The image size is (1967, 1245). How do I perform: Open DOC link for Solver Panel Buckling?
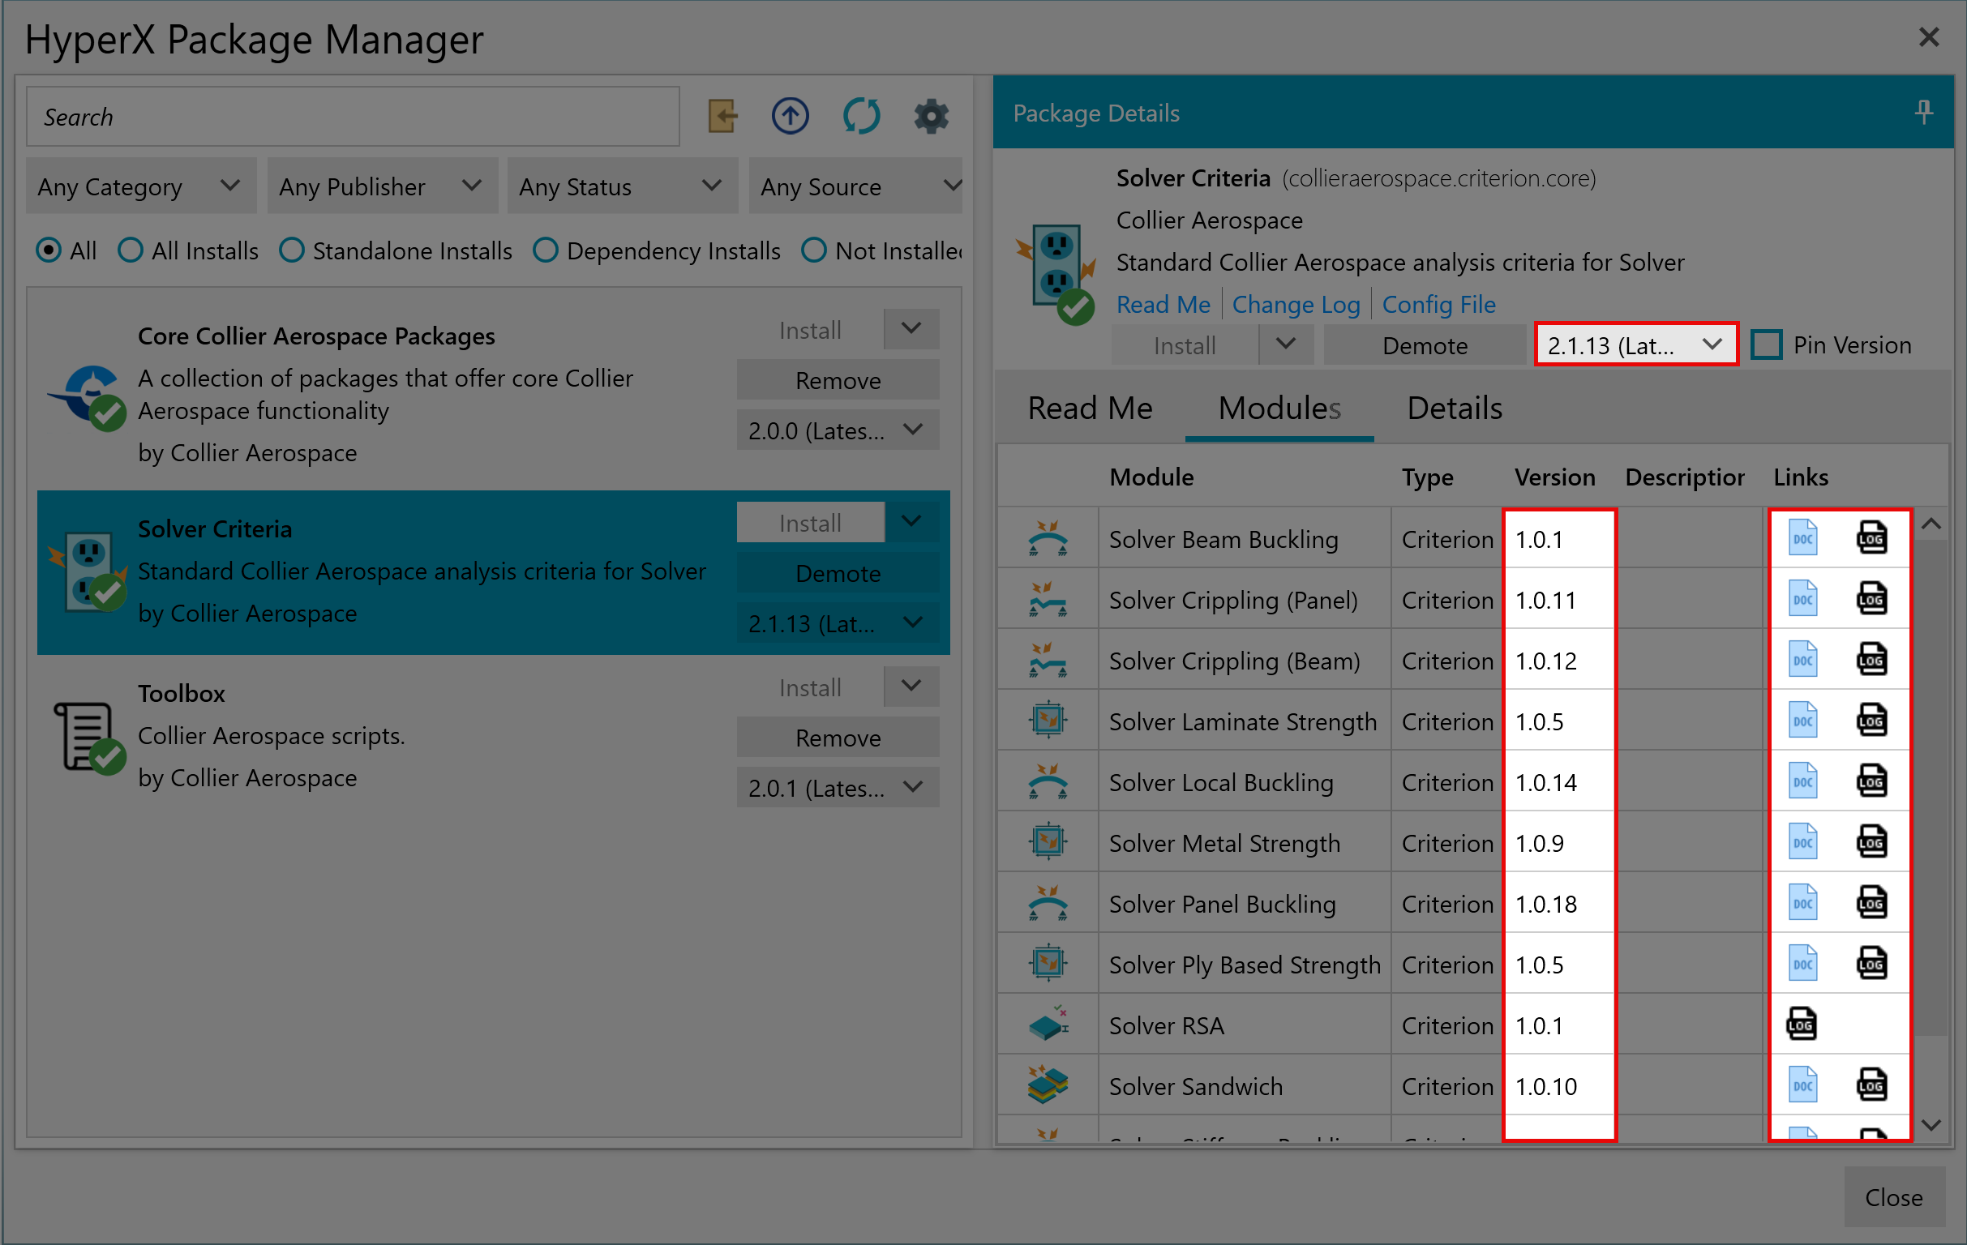1802,903
